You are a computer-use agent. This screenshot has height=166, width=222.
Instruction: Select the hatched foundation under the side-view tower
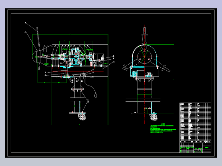pos(82,117)
